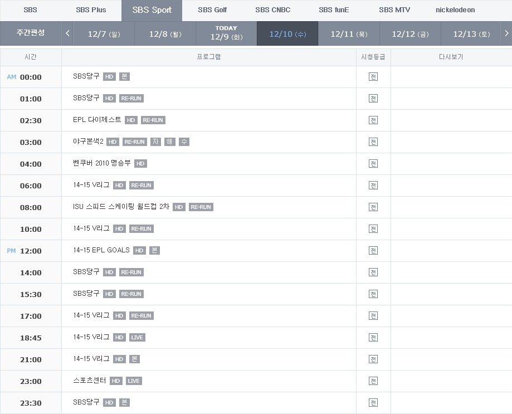Open ISU 스피드 스케이팅 월드컵 2차 program
Image resolution: width=512 pixels, height=414 pixels.
pos(121,207)
